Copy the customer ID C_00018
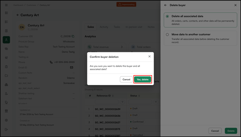 [73, 36]
